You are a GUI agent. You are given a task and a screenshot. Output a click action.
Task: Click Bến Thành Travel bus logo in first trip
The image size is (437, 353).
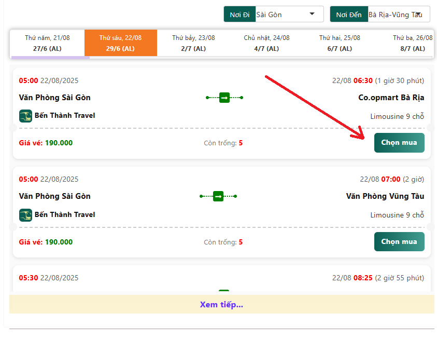click(25, 116)
